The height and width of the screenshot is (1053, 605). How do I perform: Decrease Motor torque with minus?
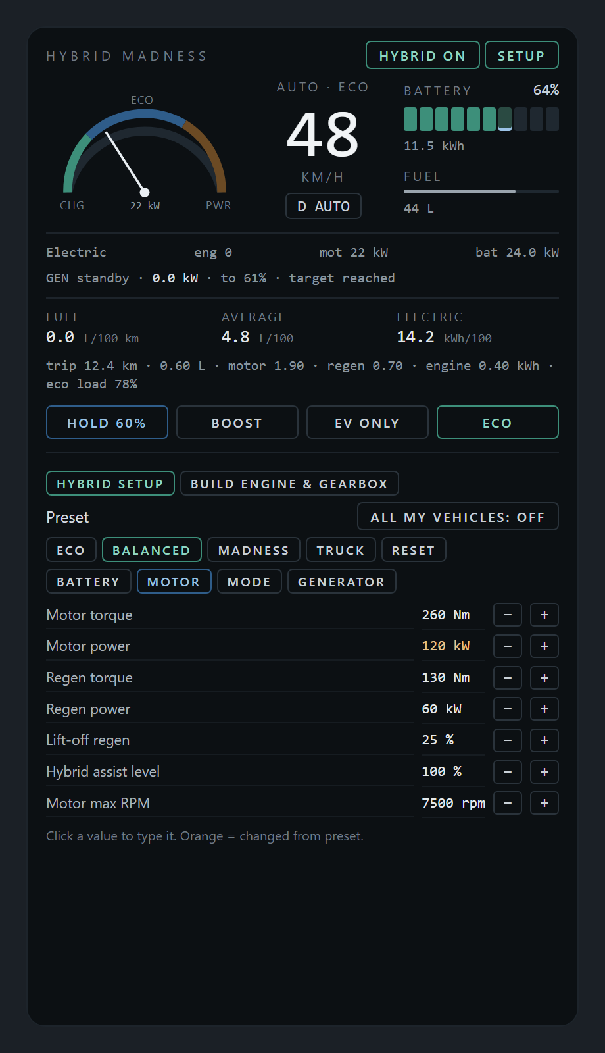click(508, 615)
